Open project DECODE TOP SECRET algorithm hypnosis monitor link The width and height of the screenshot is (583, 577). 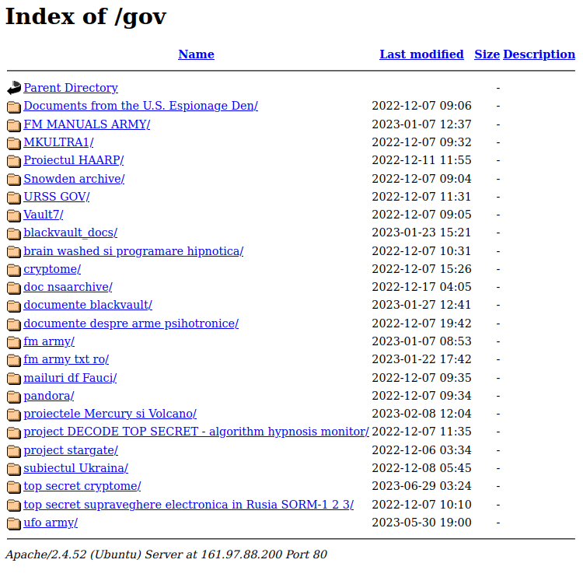(x=197, y=432)
